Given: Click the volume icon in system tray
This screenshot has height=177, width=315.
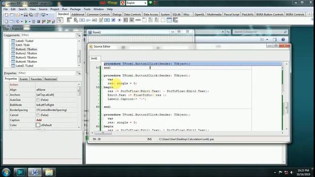Looking at the screenshot, I should point(291,173).
